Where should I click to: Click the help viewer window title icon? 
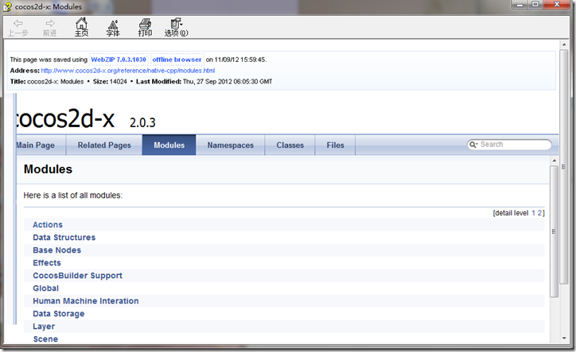click(x=7, y=6)
